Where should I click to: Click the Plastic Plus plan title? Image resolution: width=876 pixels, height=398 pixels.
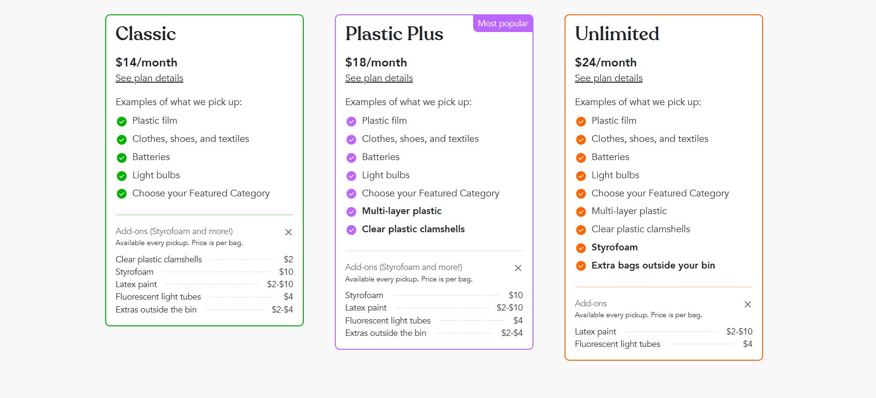pyautogui.click(x=394, y=34)
